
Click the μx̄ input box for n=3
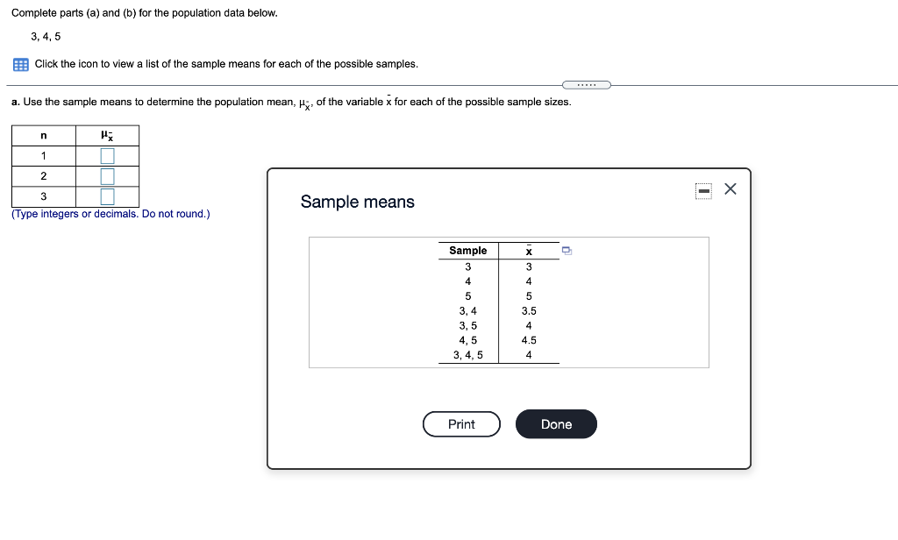click(x=108, y=195)
